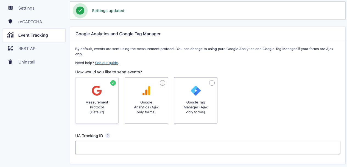This screenshot has height=167, width=347.
Task: Select Google Analytics (Ajax only forms) radio
Action: 163,83
